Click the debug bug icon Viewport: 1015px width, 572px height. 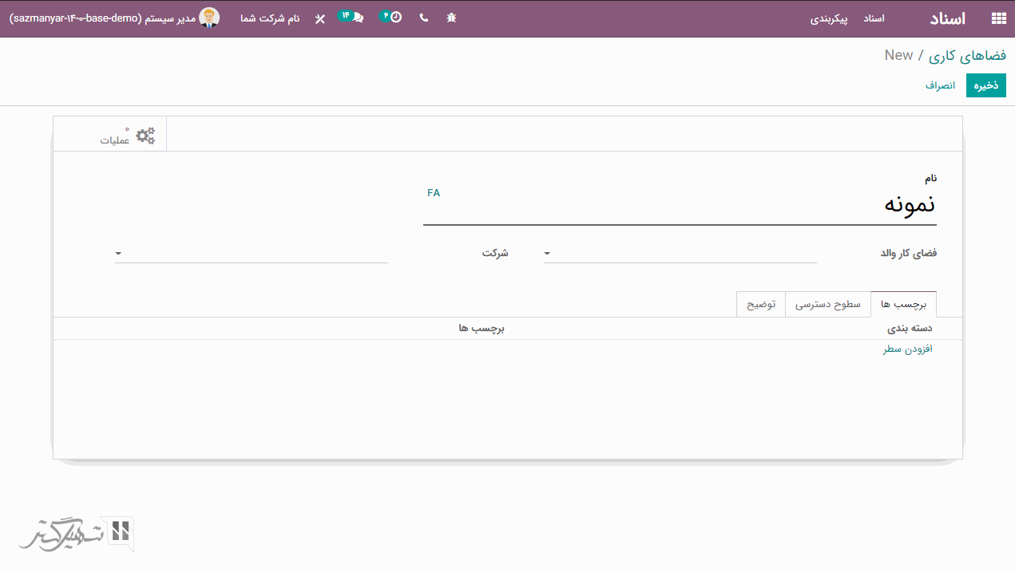[451, 18]
